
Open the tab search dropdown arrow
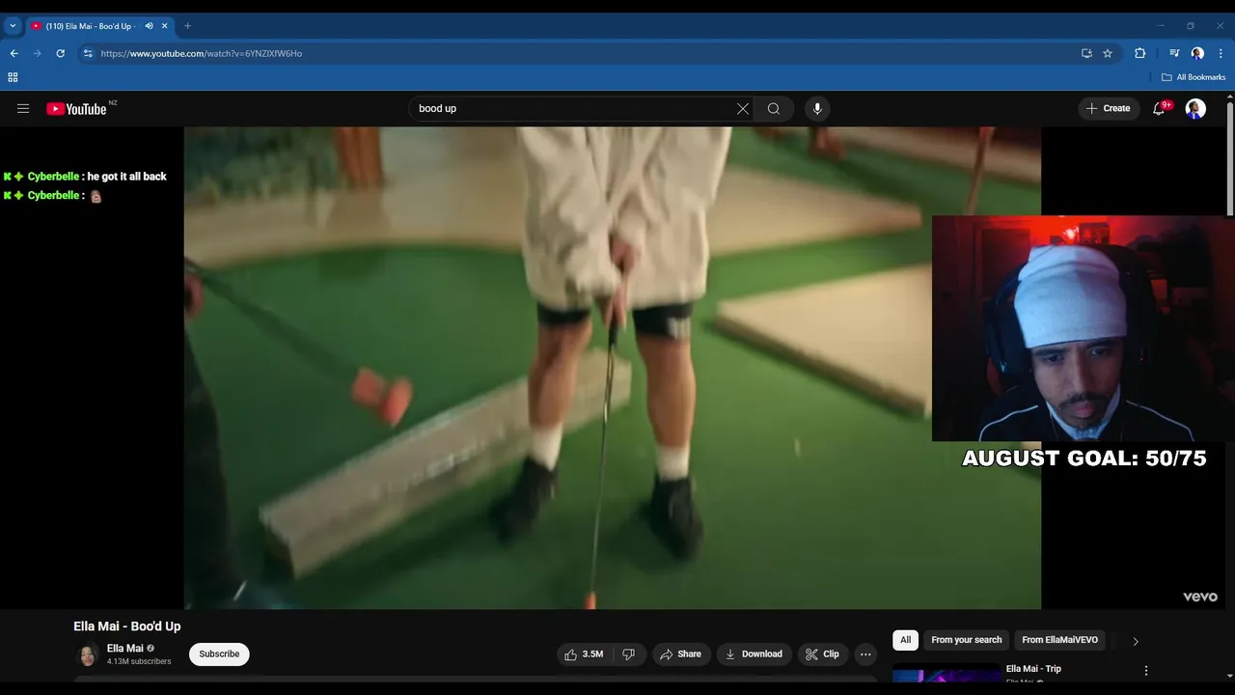[13, 26]
